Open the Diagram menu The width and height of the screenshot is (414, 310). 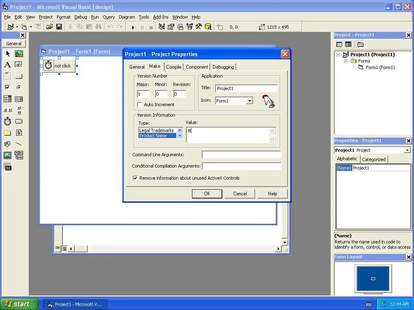click(x=127, y=17)
